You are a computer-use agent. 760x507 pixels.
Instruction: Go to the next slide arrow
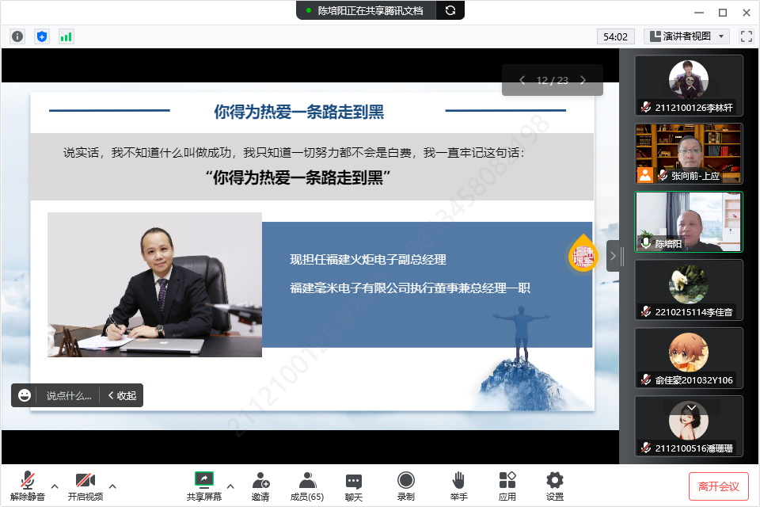[583, 80]
